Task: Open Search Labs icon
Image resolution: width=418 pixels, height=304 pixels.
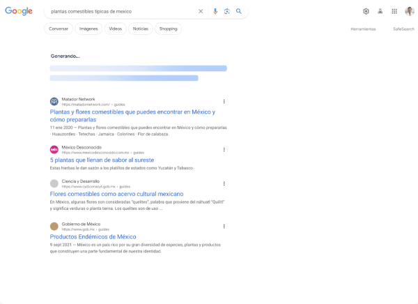Action: (x=380, y=11)
